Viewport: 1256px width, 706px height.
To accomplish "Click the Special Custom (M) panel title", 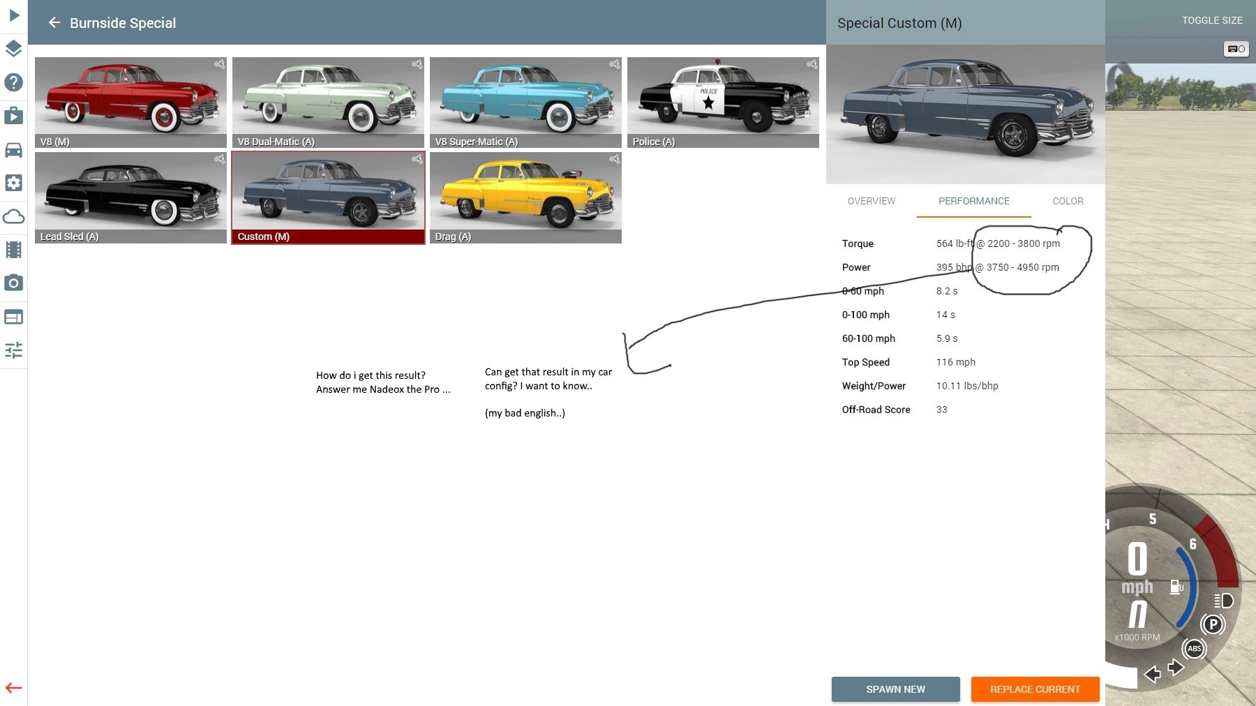I will [x=899, y=23].
